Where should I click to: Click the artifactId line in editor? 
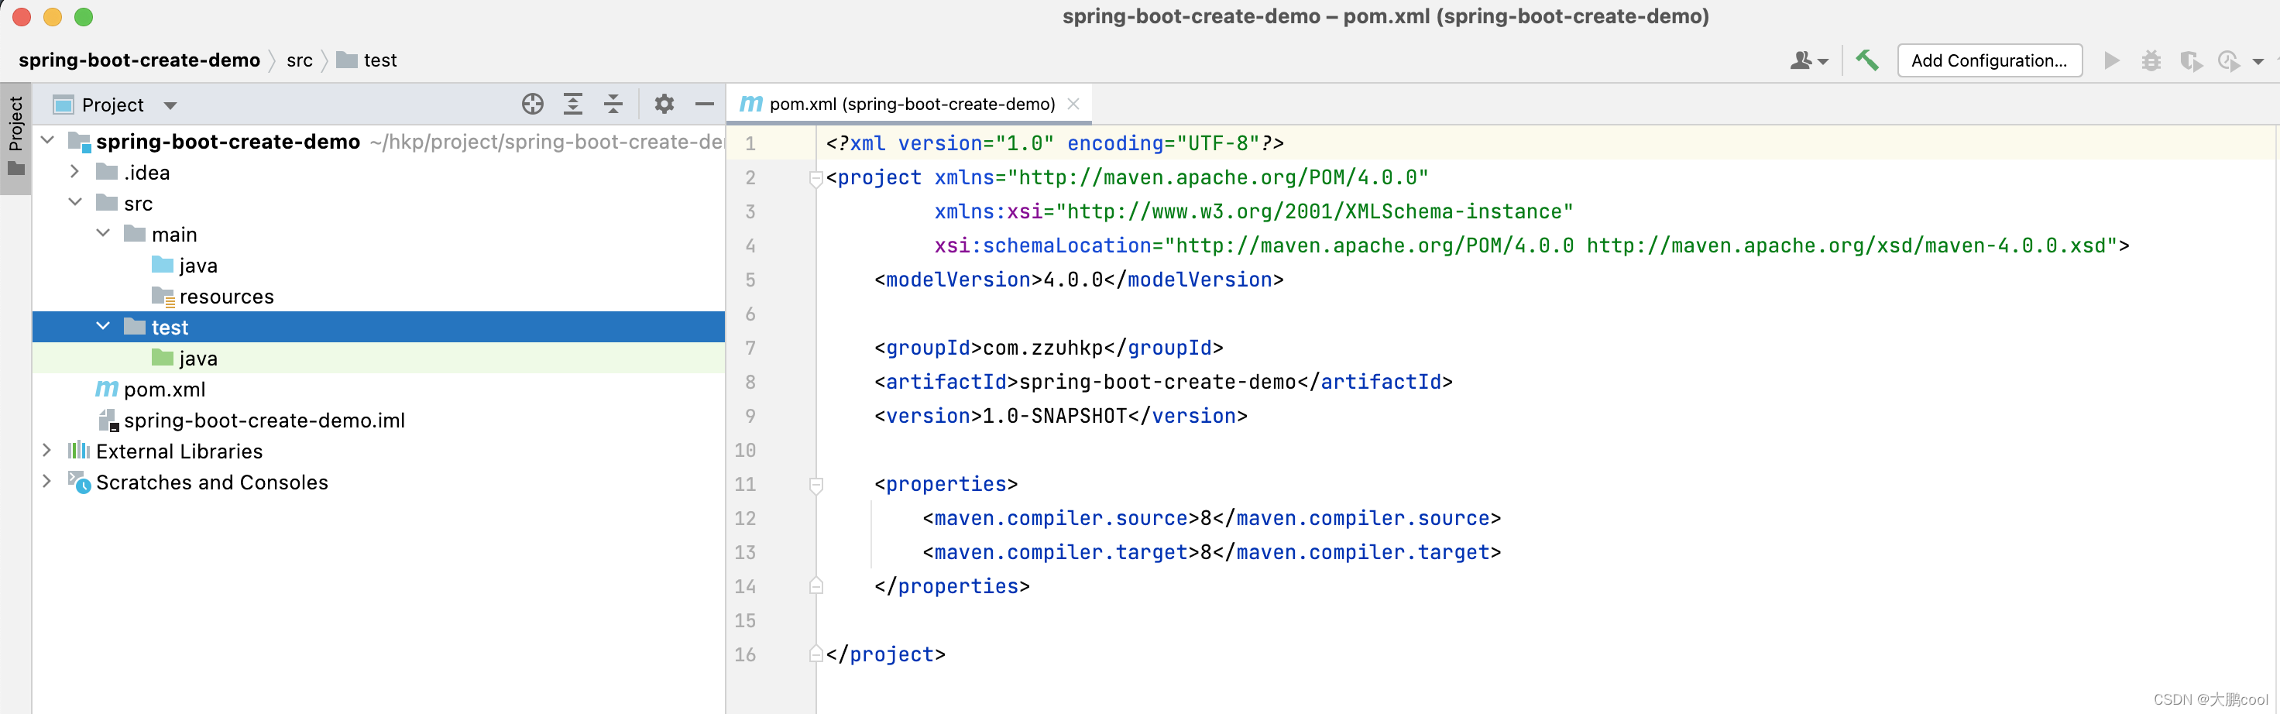1163,383
